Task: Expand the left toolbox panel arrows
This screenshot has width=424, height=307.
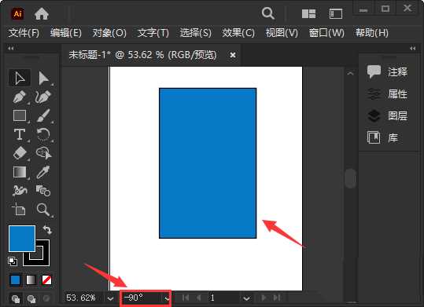Action: tap(11, 49)
